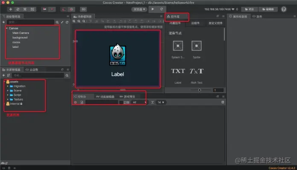Expand the Script folder
The image size is (297, 170).
pyautogui.click(x=8, y=95)
